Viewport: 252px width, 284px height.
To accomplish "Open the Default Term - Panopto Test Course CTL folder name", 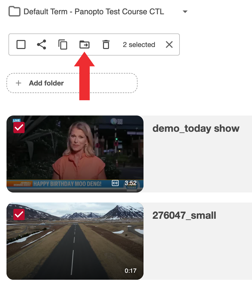I will [x=94, y=11].
